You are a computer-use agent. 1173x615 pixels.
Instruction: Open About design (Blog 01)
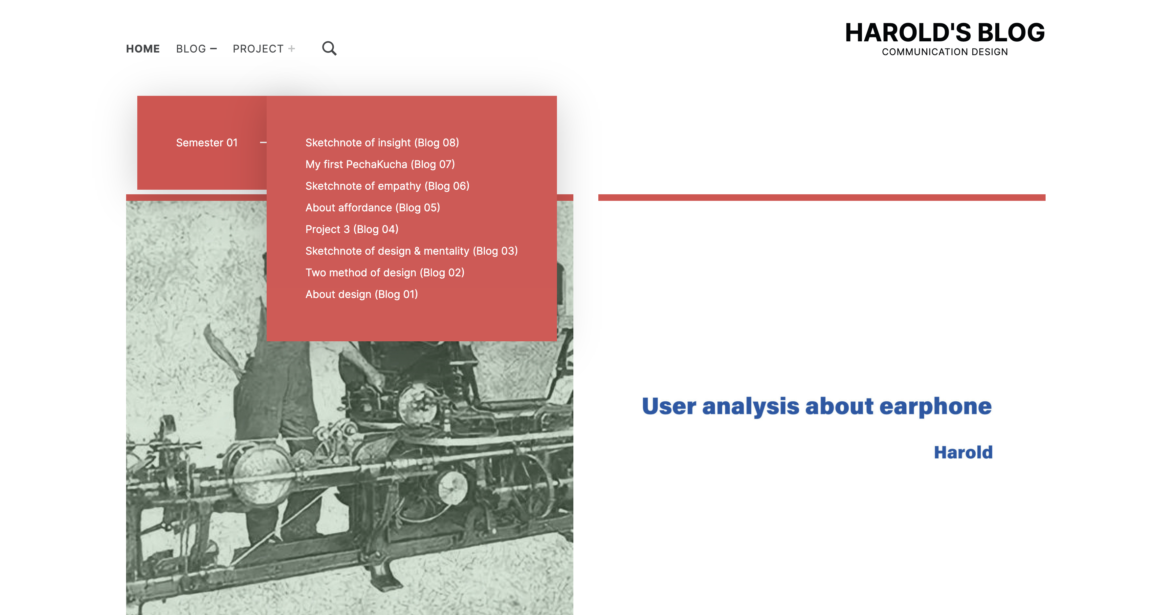362,294
